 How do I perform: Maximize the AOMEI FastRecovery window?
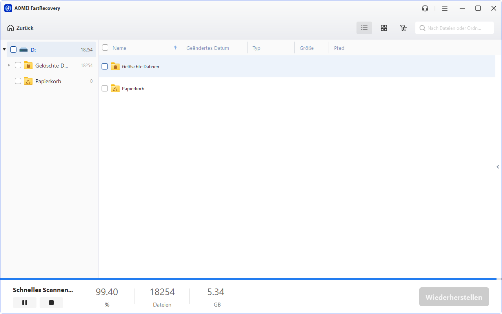pos(478,8)
